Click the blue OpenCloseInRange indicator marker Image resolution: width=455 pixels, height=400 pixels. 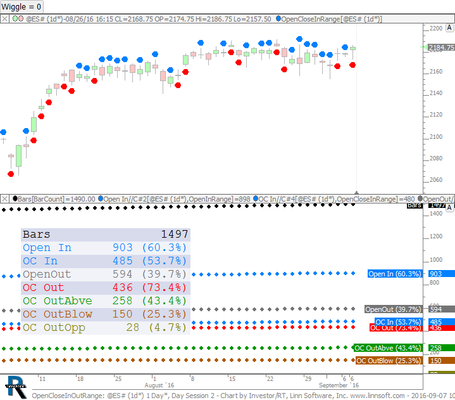(278, 19)
